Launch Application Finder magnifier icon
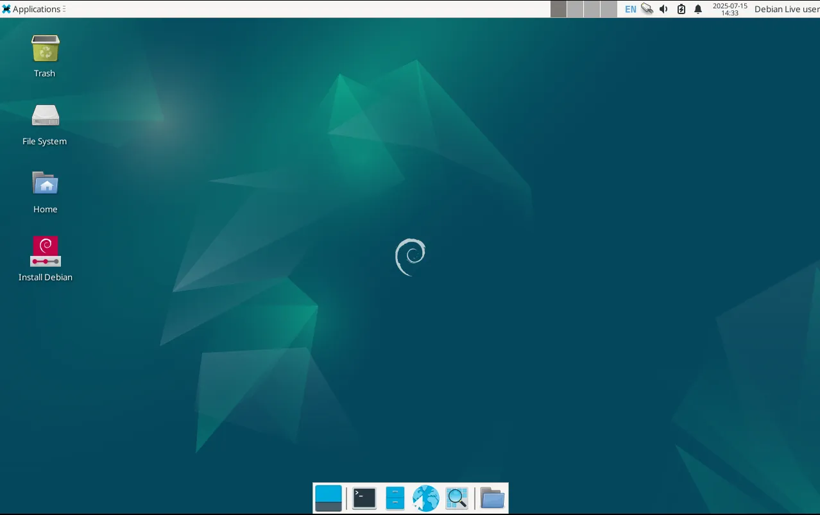820x515 pixels. tap(456, 498)
